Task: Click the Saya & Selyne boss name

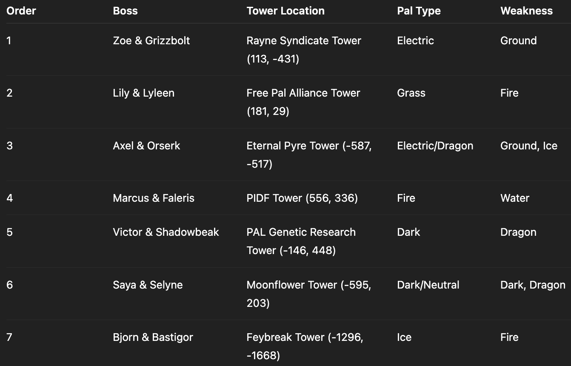Action: click(x=148, y=285)
